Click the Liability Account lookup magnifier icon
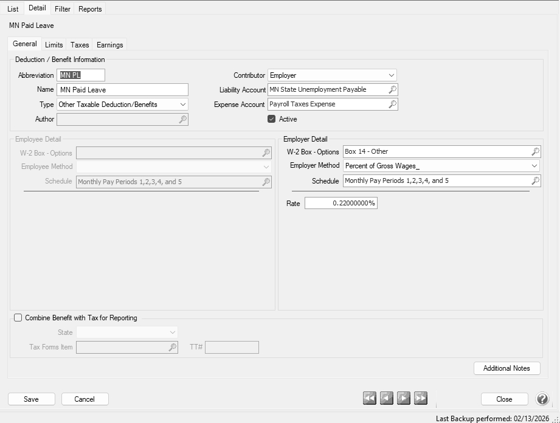Viewport: 560px width, 423px height. pos(392,90)
